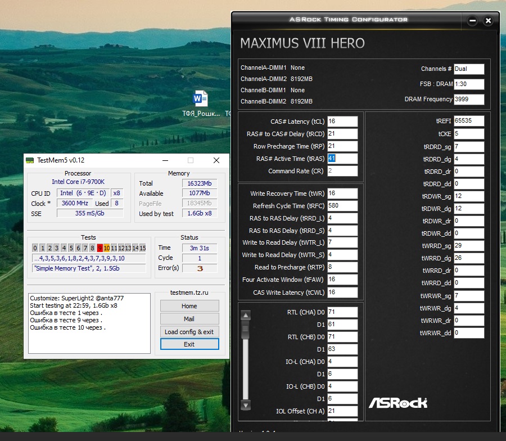506x441 pixels.
Task: Click the Total memory value 16323Mb
Action: 200,183
